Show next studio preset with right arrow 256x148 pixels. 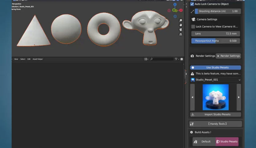[239, 97]
